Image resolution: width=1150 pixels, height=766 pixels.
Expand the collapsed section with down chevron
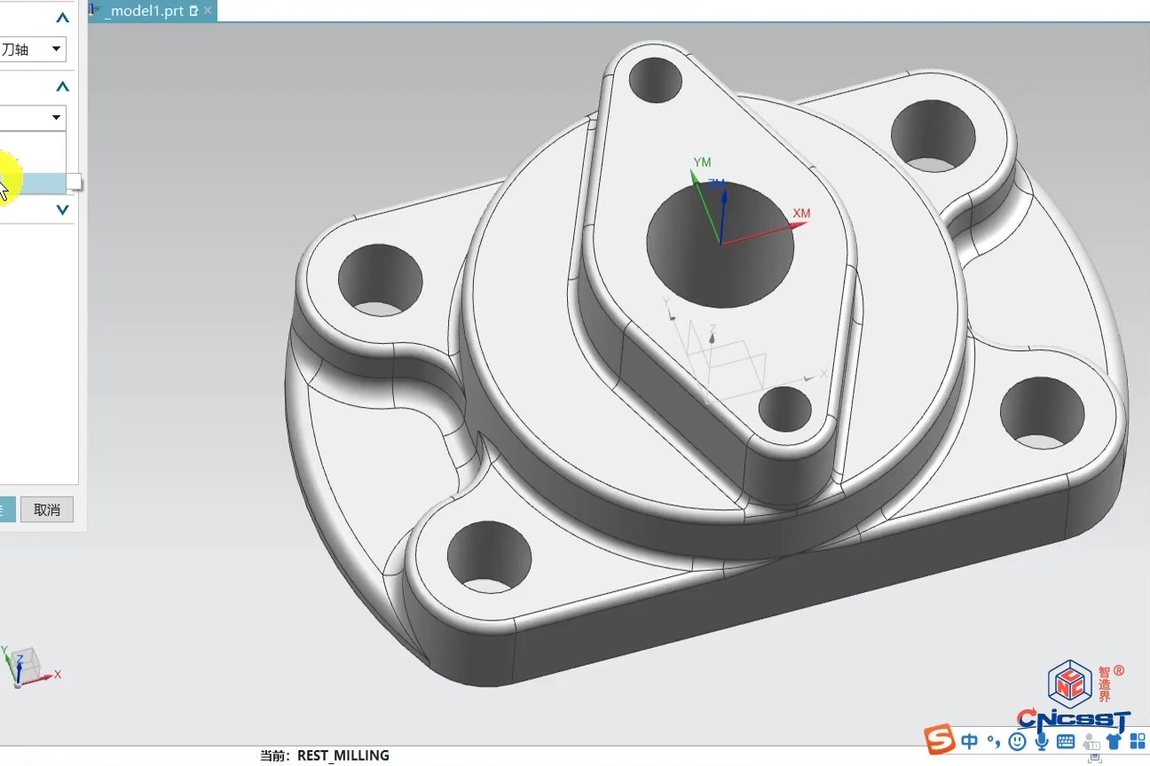(62, 210)
